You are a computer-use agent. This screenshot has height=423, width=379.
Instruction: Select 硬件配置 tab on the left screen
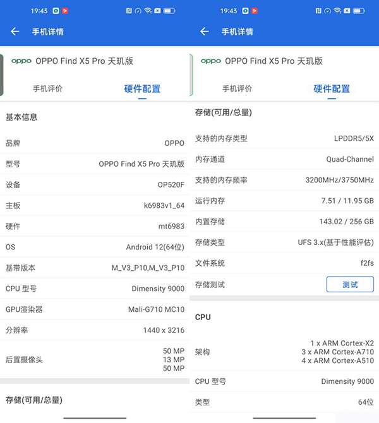[x=142, y=89]
